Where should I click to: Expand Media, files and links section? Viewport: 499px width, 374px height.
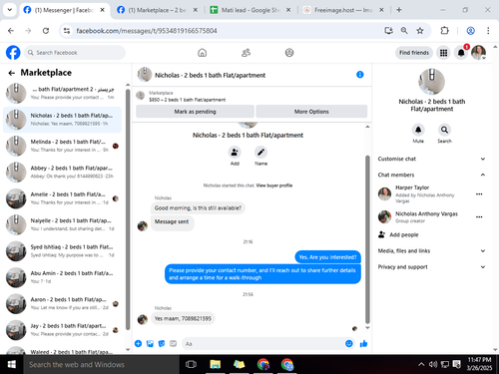431,251
